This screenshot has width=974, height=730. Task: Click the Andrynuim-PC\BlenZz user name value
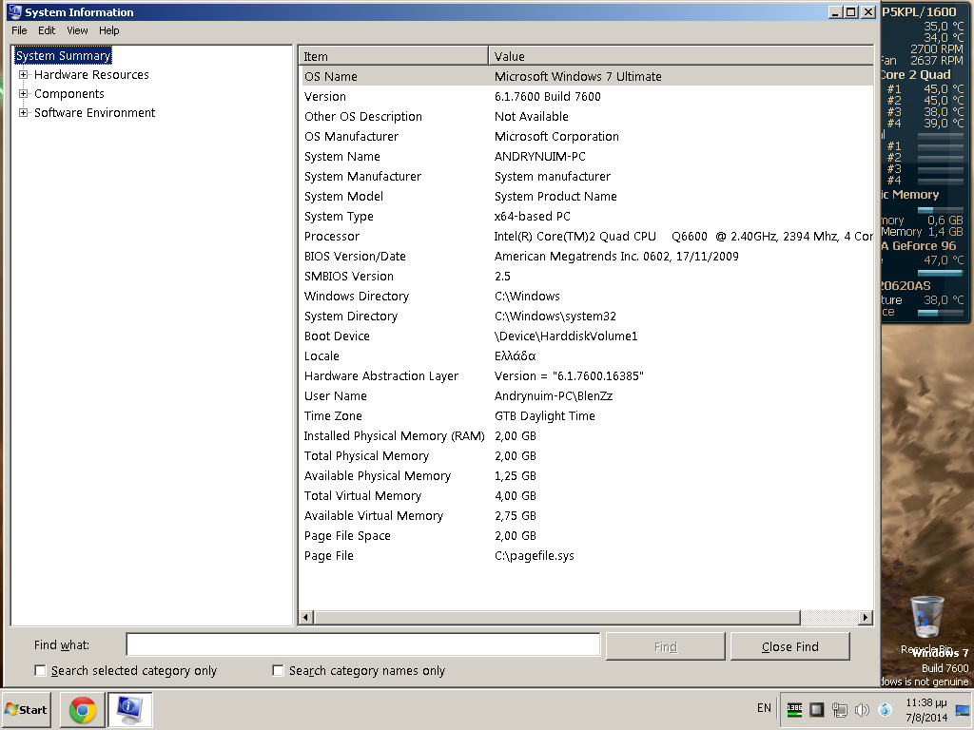click(554, 395)
